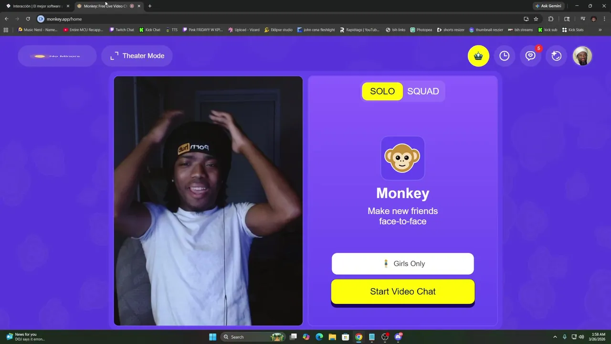Image resolution: width=611 pixels, height=344 pixels.
Task: Open the Photopea bookmark
Action: pos(421,30)
